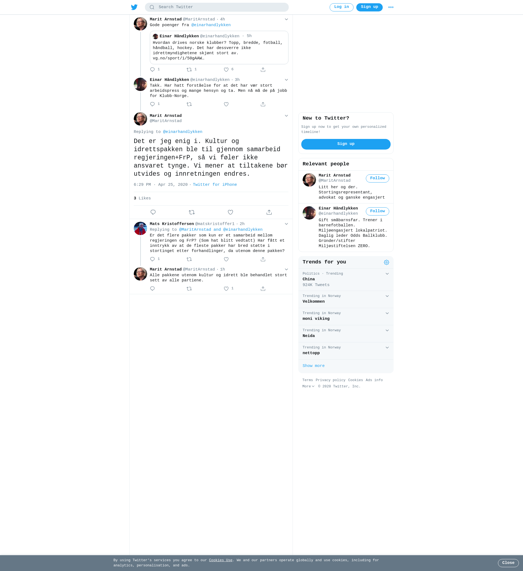Reply to the main tweet

[x=153, y=212]
